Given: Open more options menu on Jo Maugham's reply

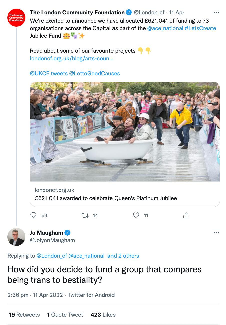Looking at the screenshot, I should coord(216,233).
